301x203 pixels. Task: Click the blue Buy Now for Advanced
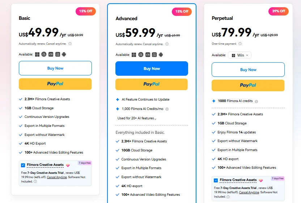pos(152,69)
